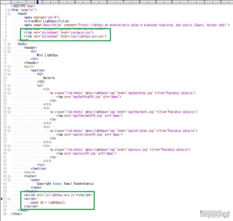Click "Copyright &copy; Kamil Kondratowicz" on line 48
This screenshot has height=221, width=233.
click(65, 184)
